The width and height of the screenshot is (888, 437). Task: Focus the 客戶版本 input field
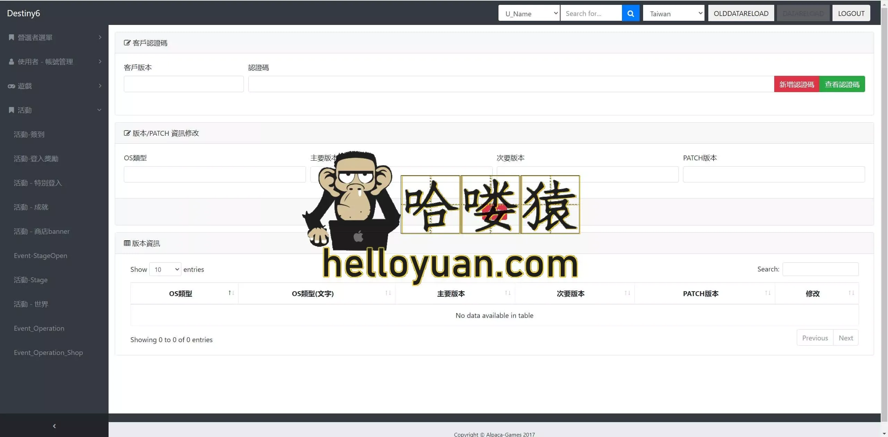[184, 84]
